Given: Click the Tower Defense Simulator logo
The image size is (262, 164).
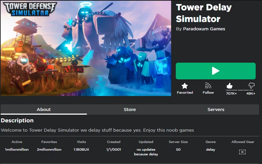Looking at the screenshot, I should (x=30, y=9).
